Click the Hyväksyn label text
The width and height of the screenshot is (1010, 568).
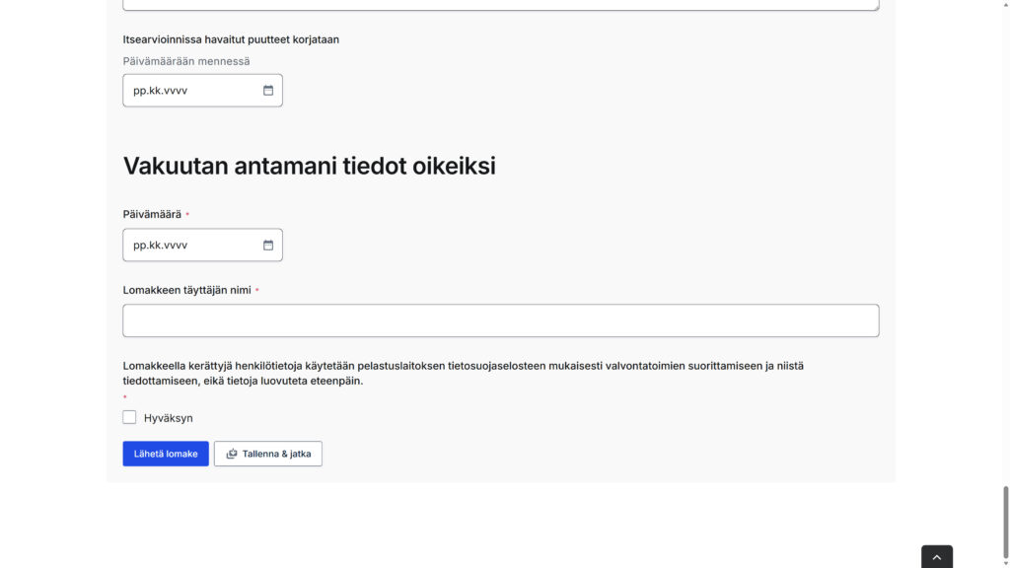click(168, 418)
